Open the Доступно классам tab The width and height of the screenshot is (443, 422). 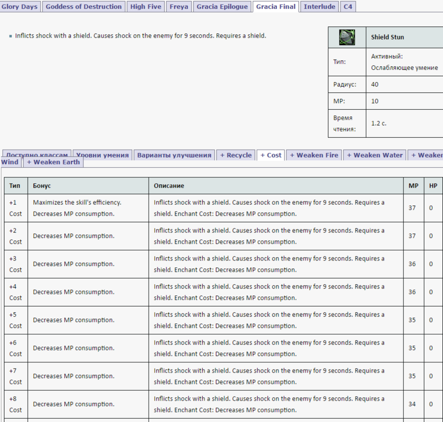37,155
